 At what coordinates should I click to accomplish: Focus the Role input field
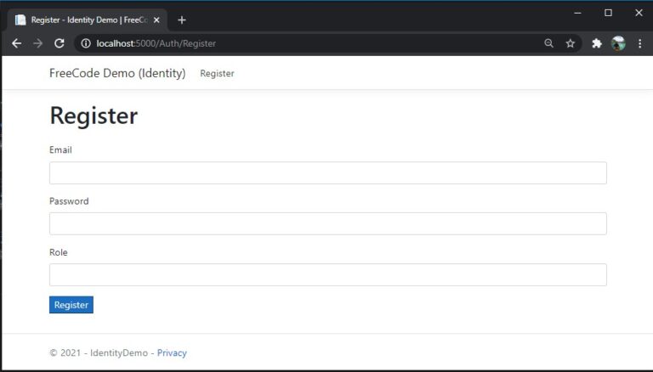[x=327, y=274]
